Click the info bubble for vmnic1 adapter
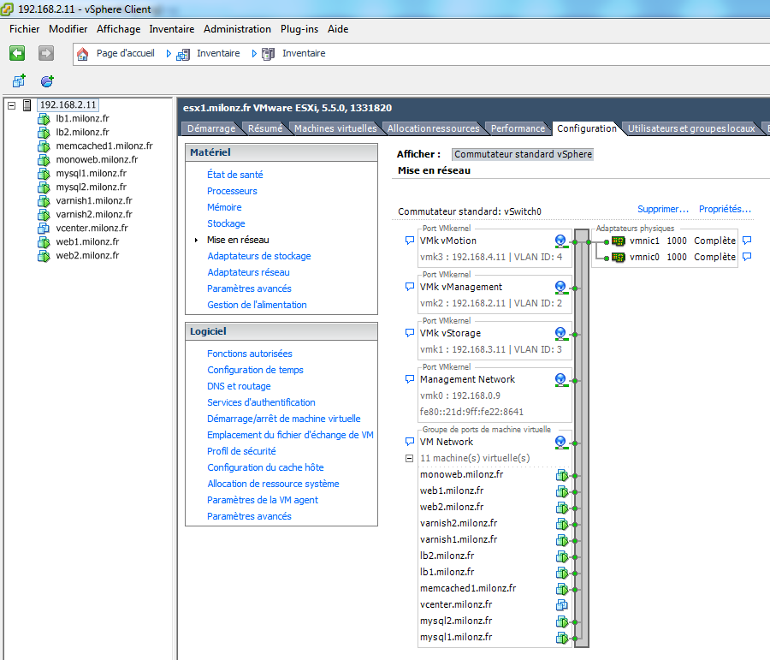 coord(747,241)
